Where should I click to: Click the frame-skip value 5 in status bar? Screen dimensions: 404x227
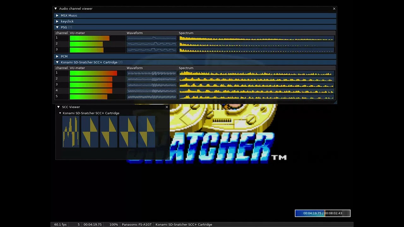click(79, 224)
